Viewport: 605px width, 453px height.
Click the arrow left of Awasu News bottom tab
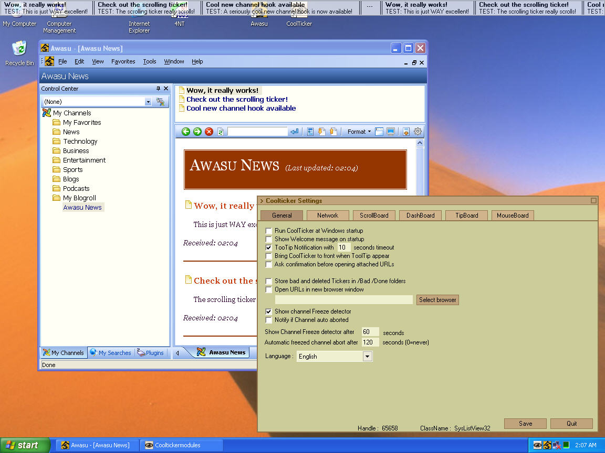[178, 353]
